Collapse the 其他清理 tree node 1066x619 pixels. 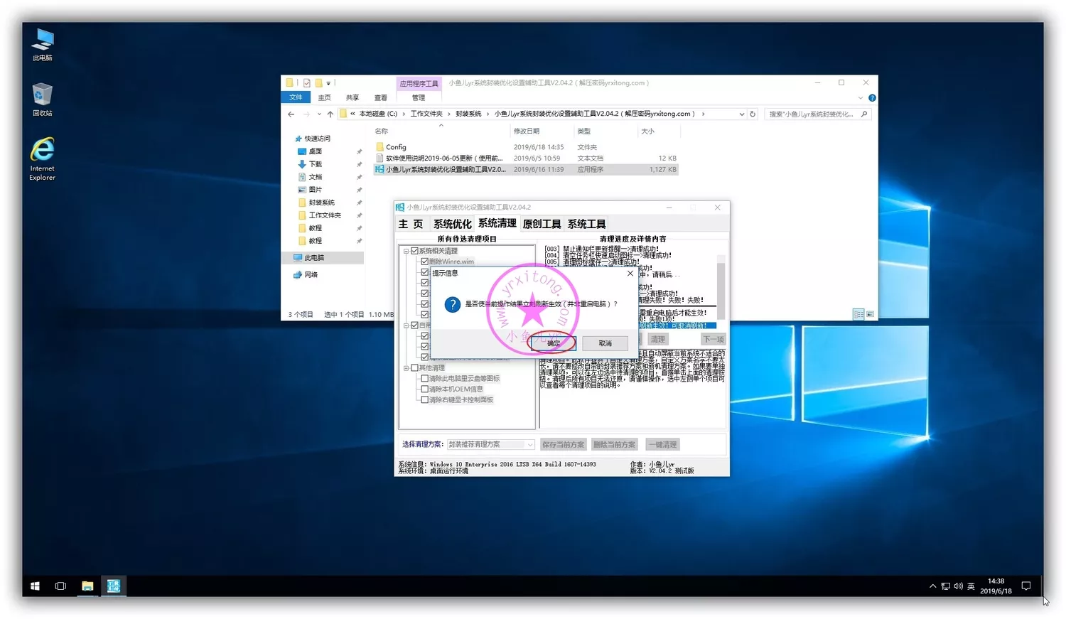(x=407, y=368)
